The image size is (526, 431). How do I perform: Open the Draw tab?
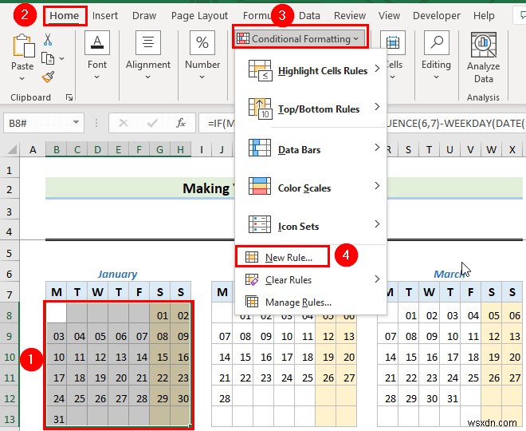pyautogui.click(x=144, y=16)
